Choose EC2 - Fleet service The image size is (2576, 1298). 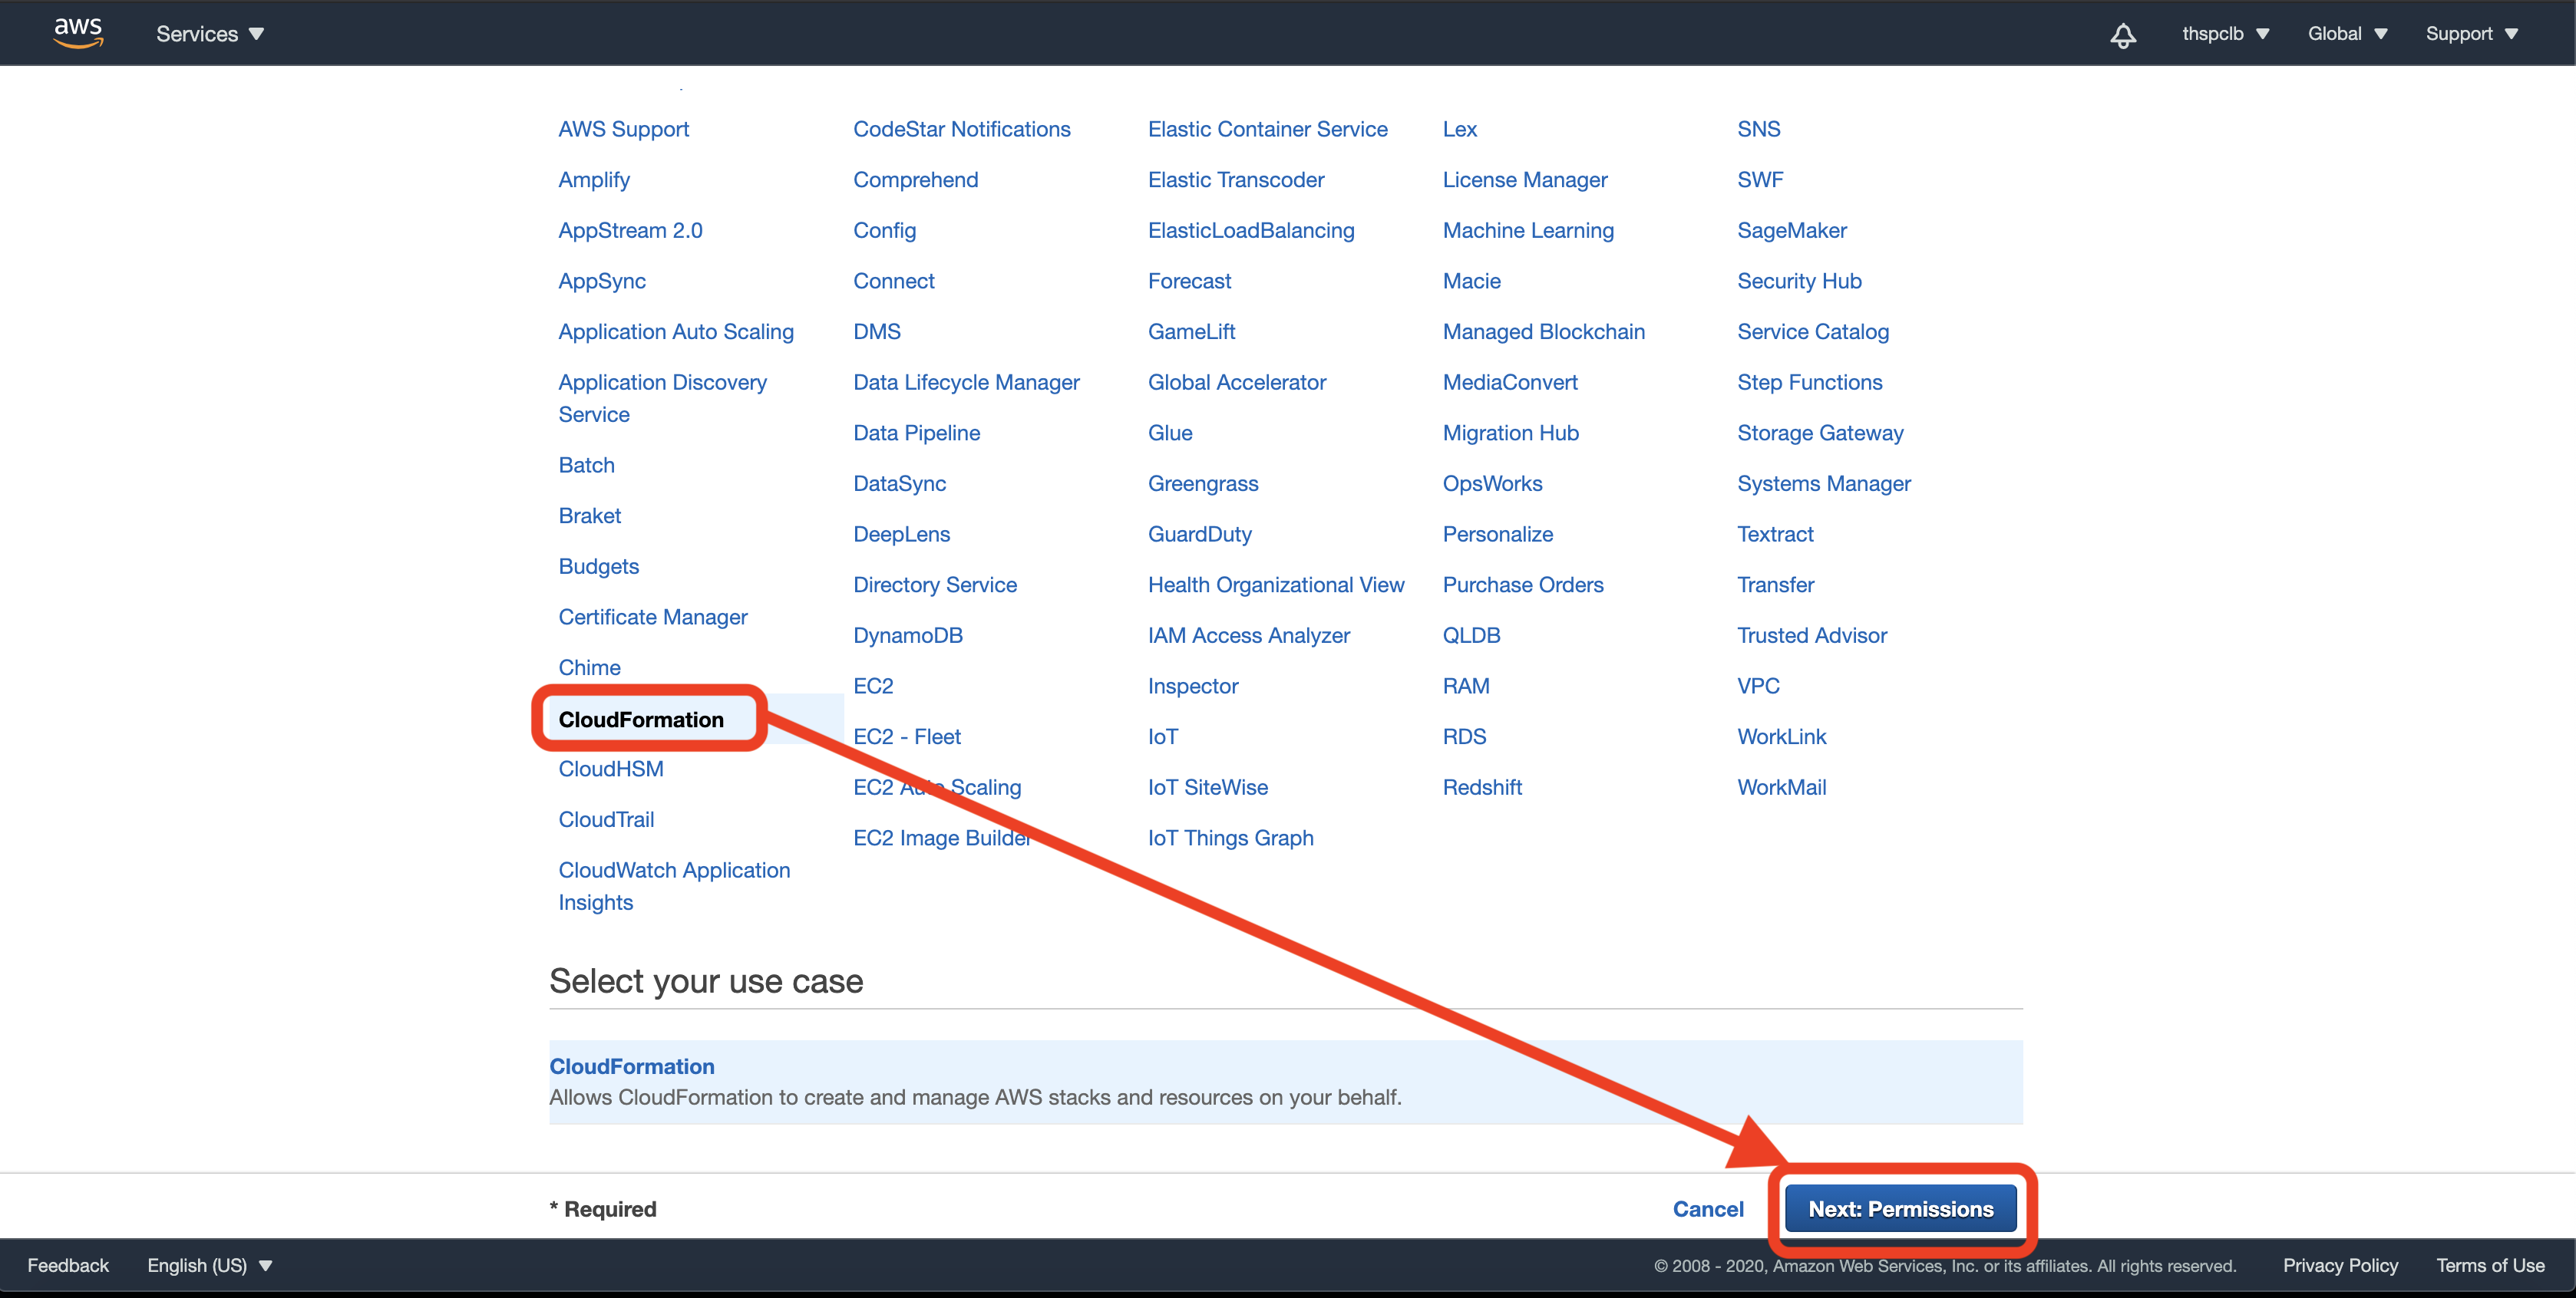pos(907,737)
